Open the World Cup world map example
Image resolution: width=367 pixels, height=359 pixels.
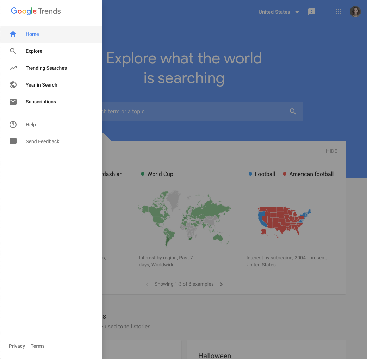pyautogui.click(x=184, y=219)
